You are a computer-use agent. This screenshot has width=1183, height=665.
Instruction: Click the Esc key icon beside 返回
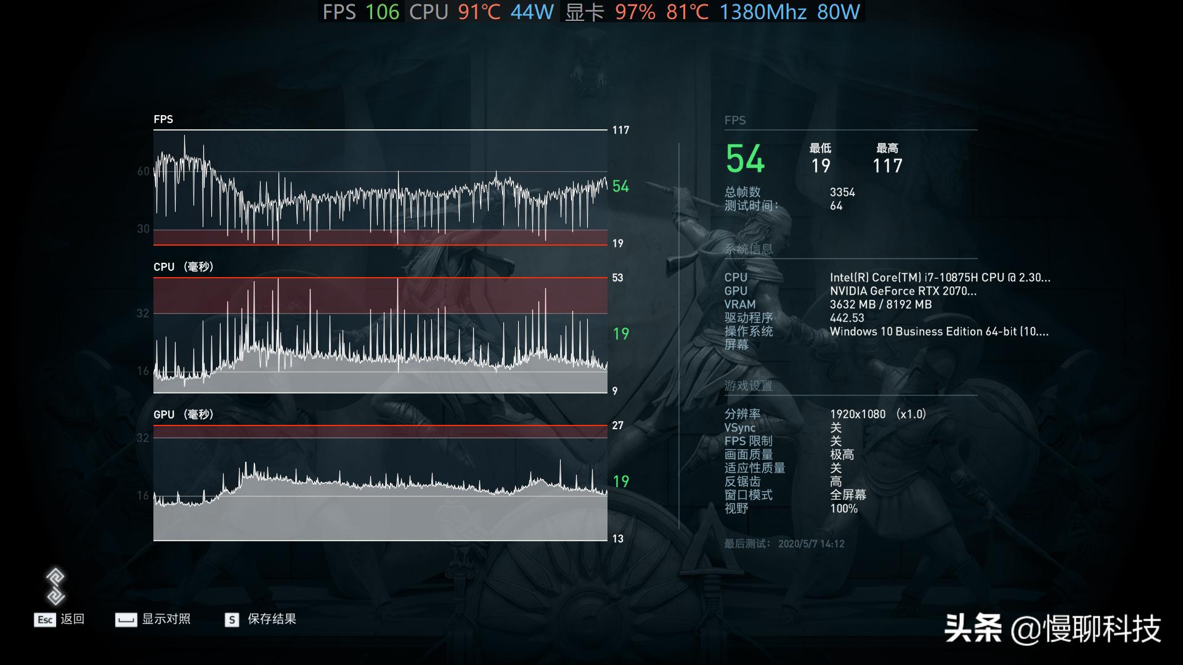[44, 620]
